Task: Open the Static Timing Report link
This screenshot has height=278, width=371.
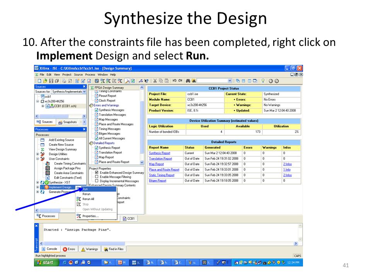Action: (162, 175)
